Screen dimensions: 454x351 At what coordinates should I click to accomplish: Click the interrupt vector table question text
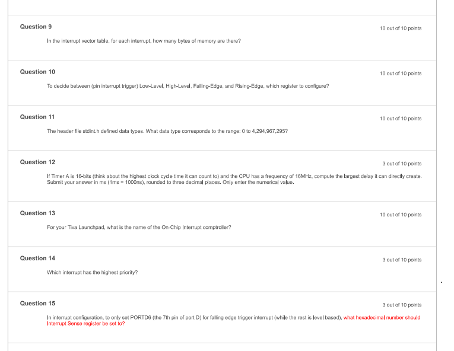[144, 41]
